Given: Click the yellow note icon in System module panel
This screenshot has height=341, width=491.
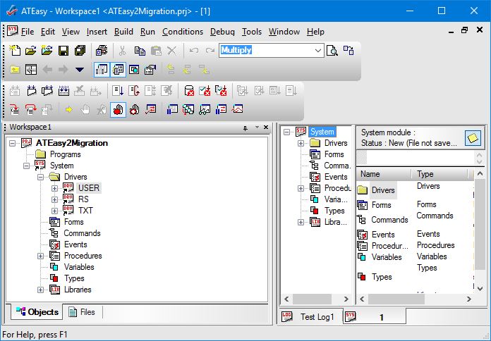Looking at the screenshot, I should (x=473, y=137).
